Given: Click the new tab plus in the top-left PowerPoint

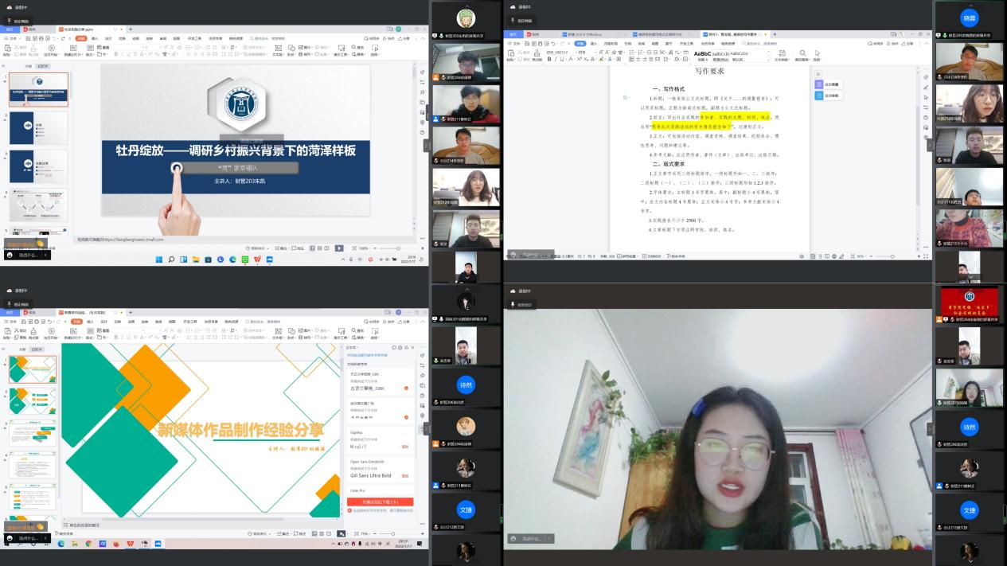Looking at the screenshot, I should pos(131,29).
